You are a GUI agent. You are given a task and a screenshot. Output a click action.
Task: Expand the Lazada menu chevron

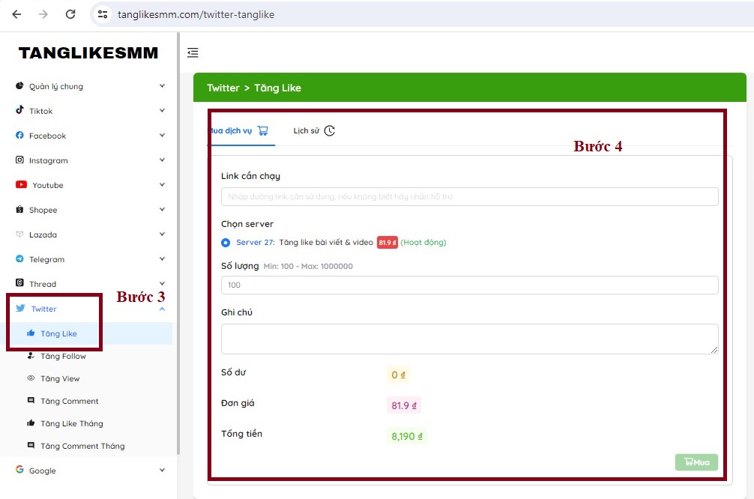point(162,235)
